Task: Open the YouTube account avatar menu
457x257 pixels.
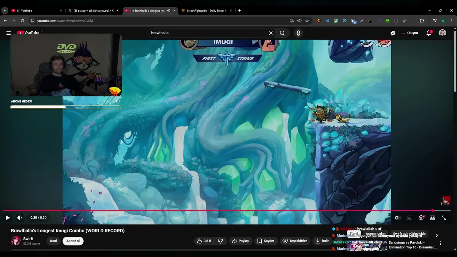Action: pyautogui.click(x=442, y=33)
